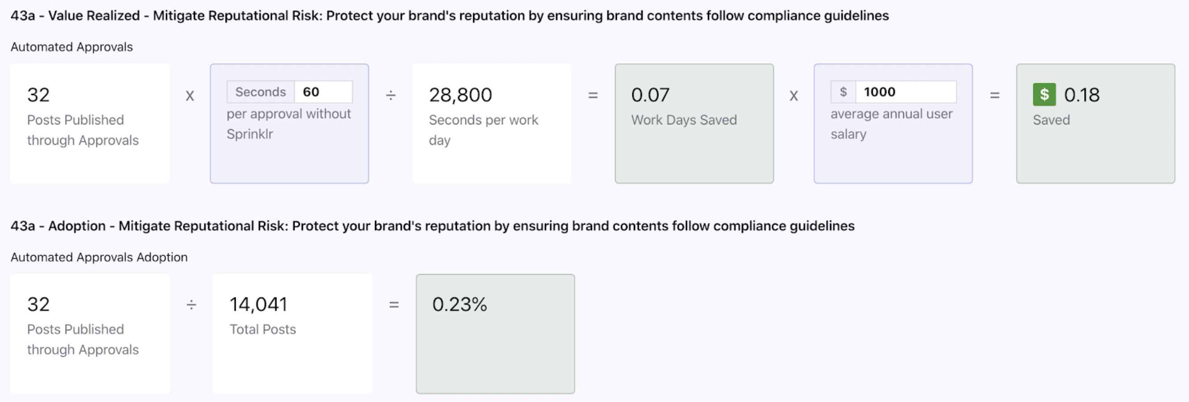Select the 0.18 Saved result card
This screenshot has height=402, width=1189.
pos(1095,123)
